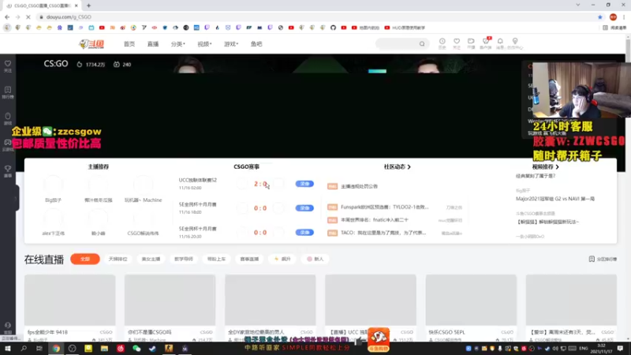
Task: Open the GitHub bookmark icon
Action: point(333,28)
